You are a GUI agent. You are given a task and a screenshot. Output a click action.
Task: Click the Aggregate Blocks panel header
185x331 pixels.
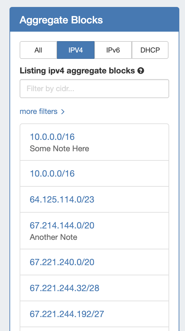[94, 20]
